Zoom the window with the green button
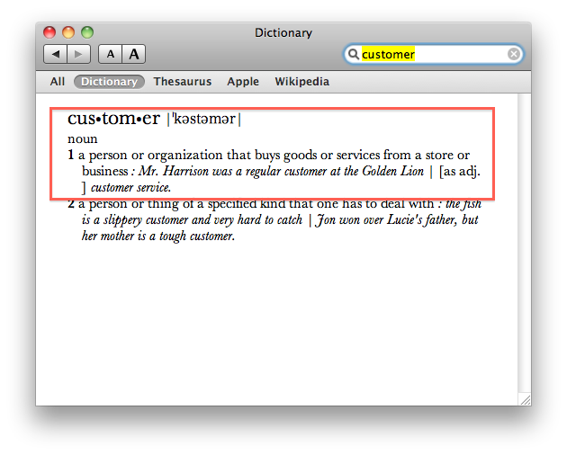Viewport: 567px width, 455px height. pyautogui.click(x=87, y=32)
